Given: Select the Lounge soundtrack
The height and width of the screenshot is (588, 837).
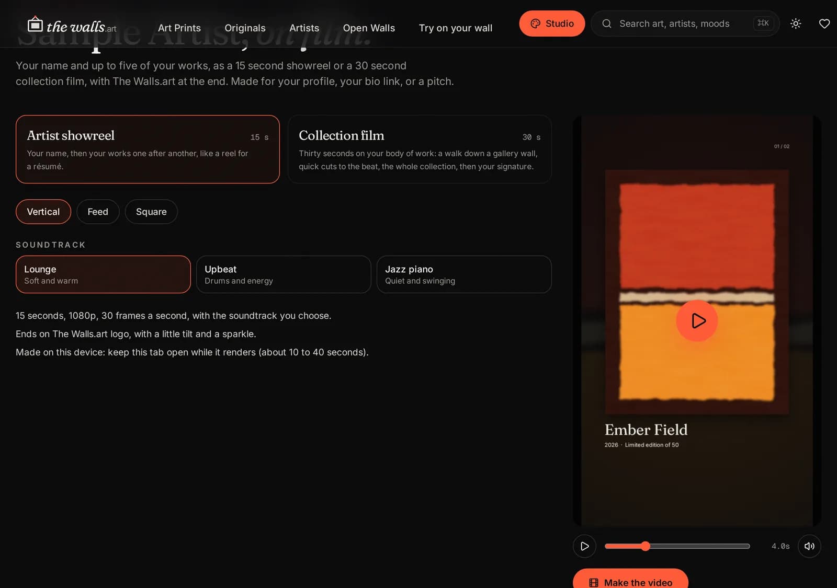Looking at the screenshot, I should (x=103, y=274).
